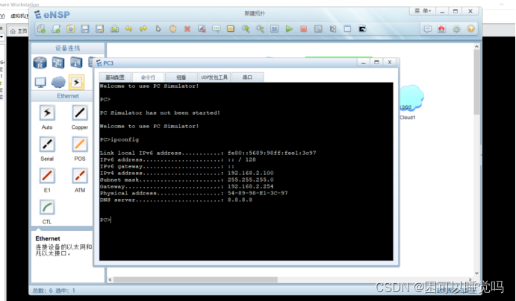Click the Save toolbar icon
This screenshot has width=516, height=301.
[x=85, y=29]
